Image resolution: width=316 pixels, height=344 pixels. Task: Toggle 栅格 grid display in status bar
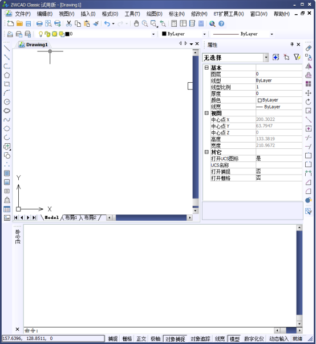[x=127, y=338]
